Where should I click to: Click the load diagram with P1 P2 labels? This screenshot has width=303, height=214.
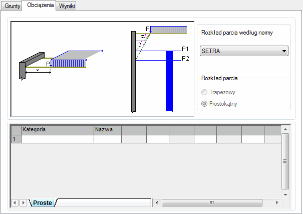click(160, 69)
